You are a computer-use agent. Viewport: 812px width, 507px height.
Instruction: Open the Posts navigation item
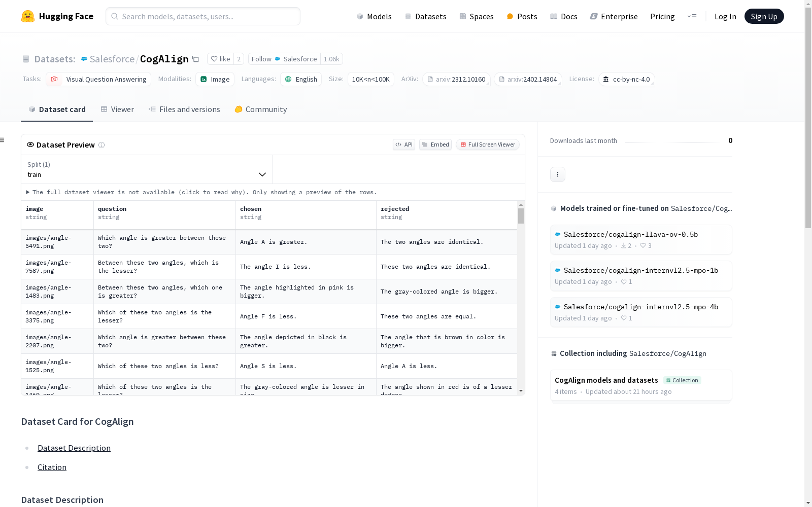pos(522,16)
